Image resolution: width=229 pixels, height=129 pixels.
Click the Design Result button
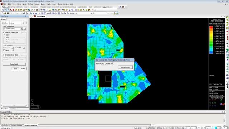(x=14, y=64)
